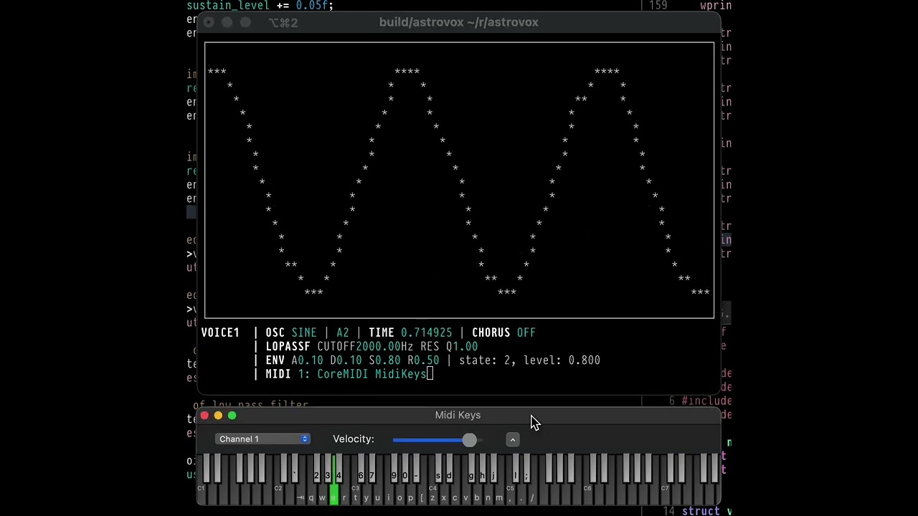This screenshot has height=516, width=918.
Task: Click 'state: 2, level: 0.800' text
Action: point(529,360)
